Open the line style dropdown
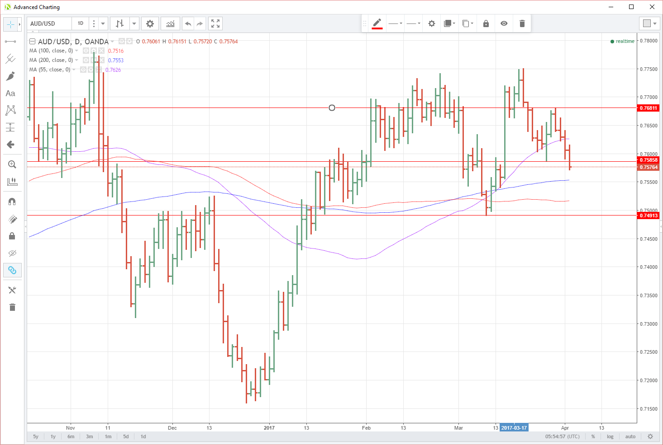 click(x=395, y=23)
